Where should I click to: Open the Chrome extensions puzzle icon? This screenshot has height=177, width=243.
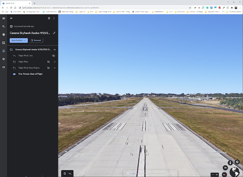pos(232,8)
